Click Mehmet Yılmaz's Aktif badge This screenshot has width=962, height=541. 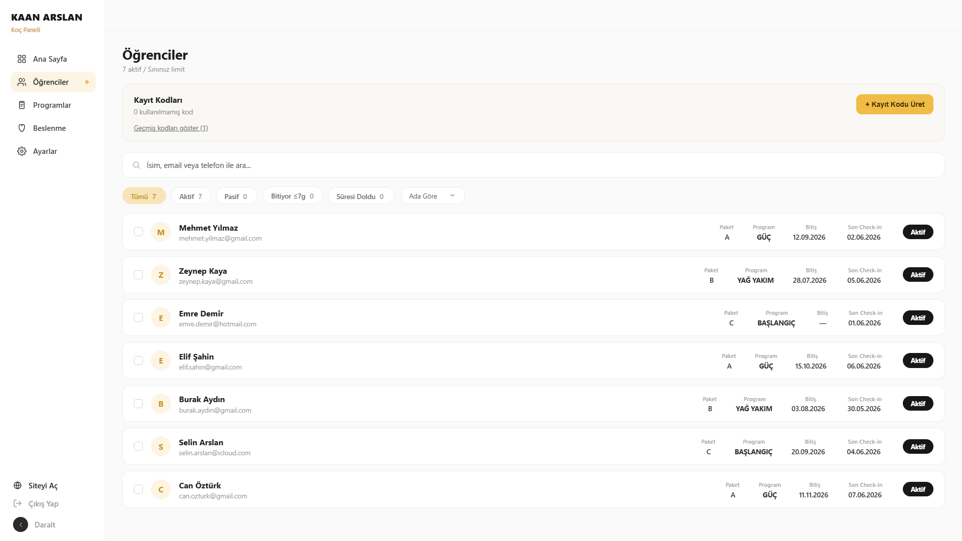tap(918, 232)
